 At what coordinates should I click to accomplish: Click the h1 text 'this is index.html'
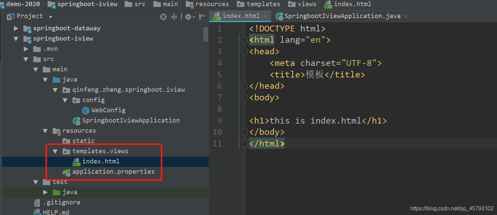tap(316, 120)
